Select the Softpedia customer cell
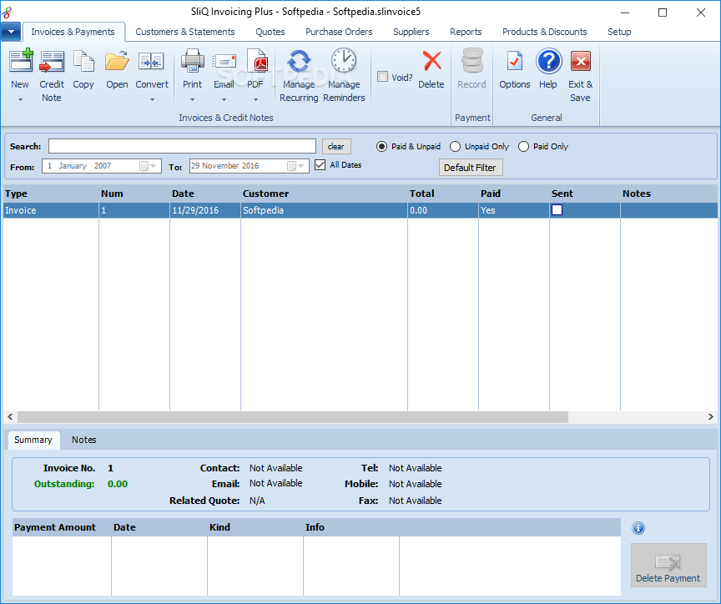Image resolution: width=721 pixels, height=604 pixels. pos(324,210)
